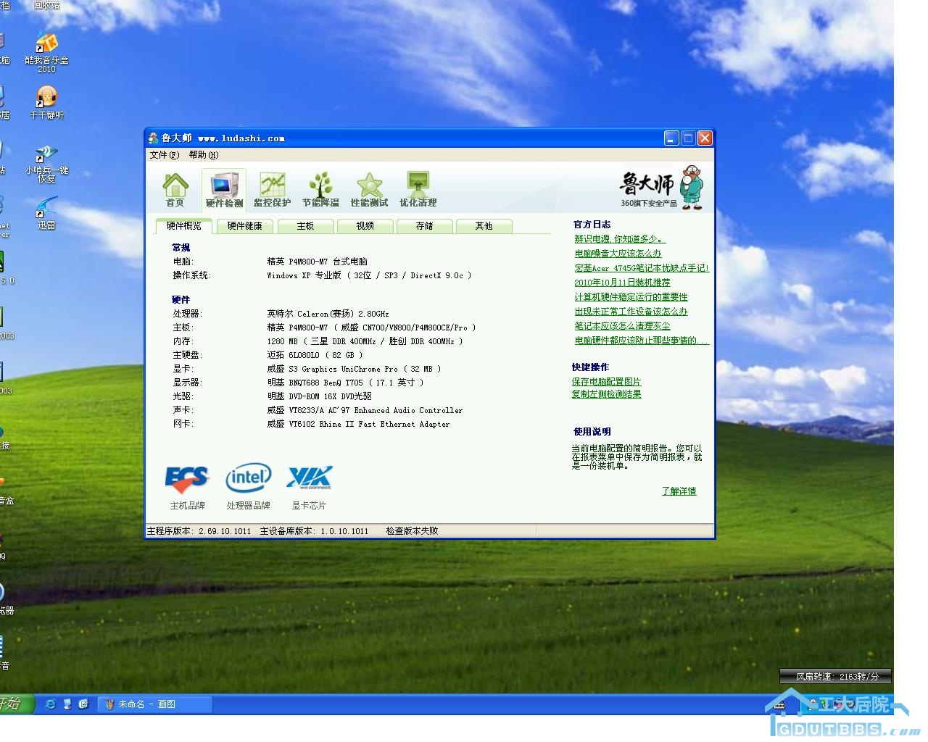928x742 pixels.
Task: Open the 酷我音乐盒 2010 desktop shortcut
Action: [46, 52]
